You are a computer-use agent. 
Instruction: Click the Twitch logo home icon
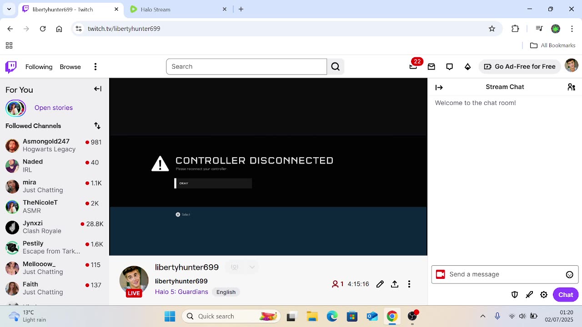tap(11, 67)
